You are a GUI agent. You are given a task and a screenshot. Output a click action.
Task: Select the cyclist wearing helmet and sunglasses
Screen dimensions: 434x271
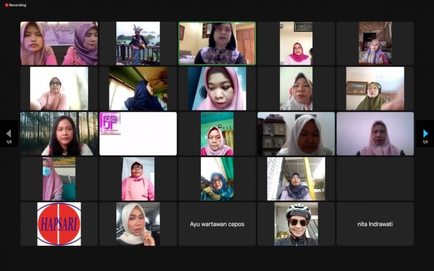pos(296,224)
